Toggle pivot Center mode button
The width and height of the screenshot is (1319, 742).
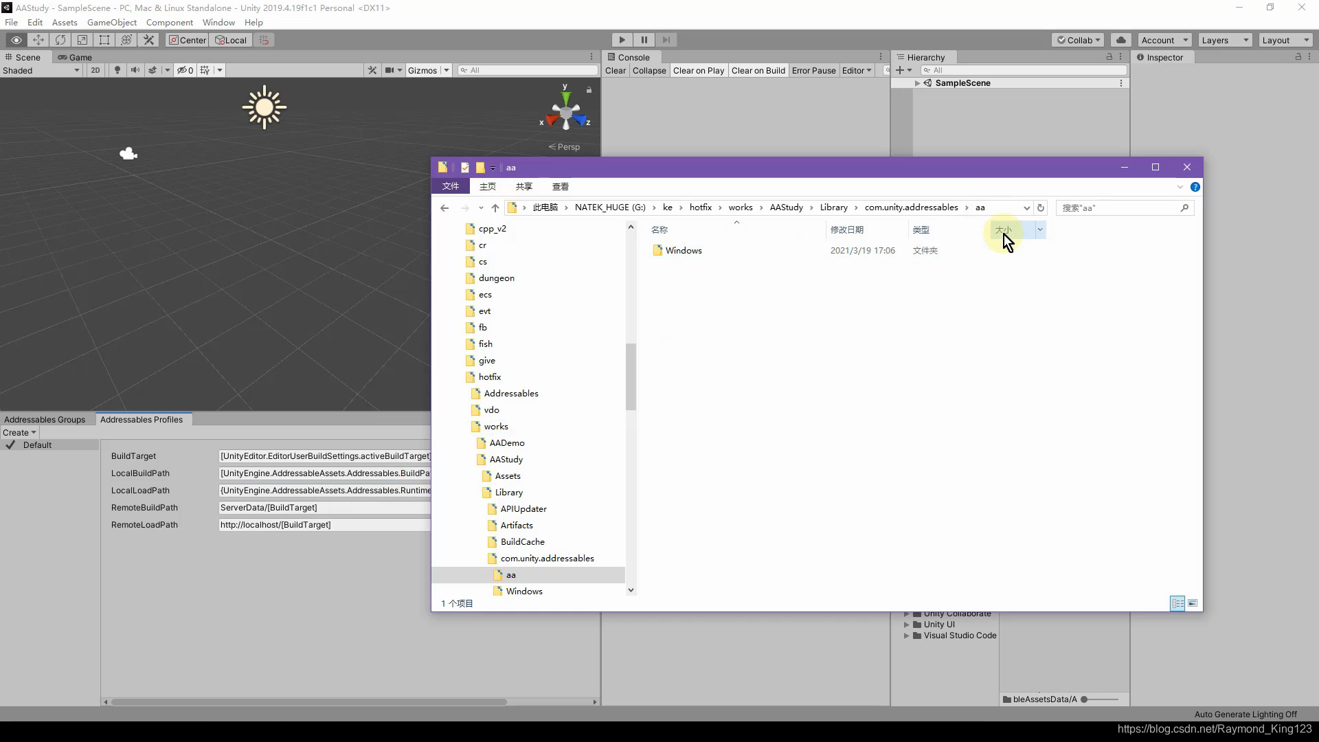(188, 40)
